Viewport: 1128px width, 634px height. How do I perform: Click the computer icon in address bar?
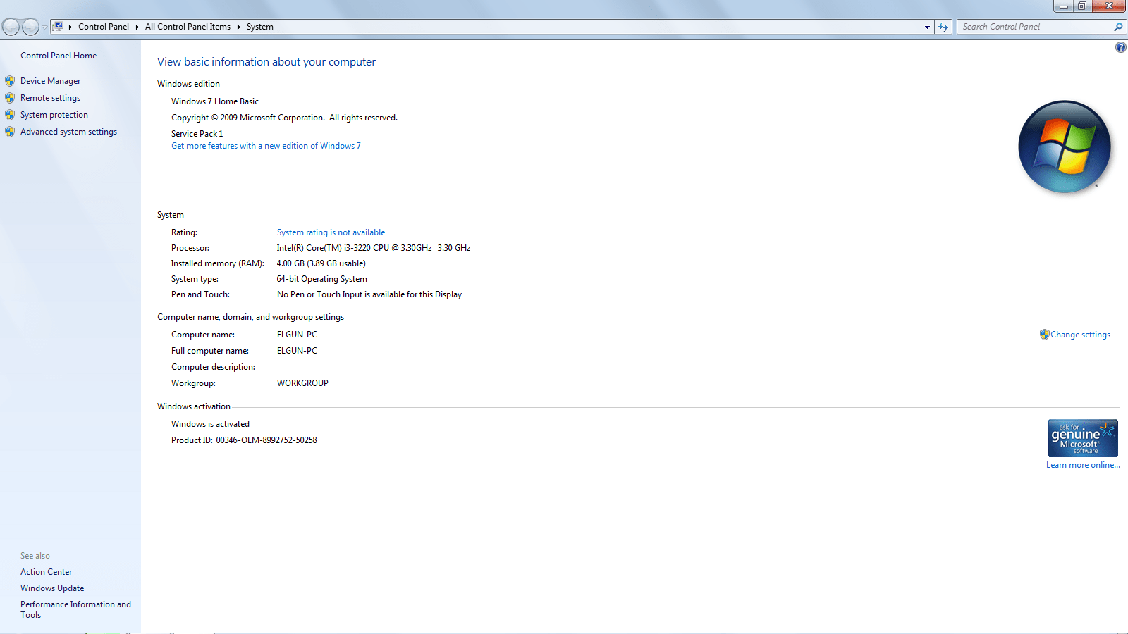point(59,27)
